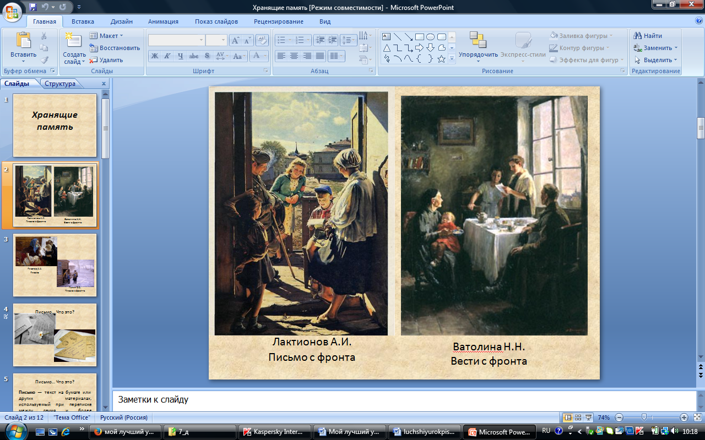
Task: Open the Показ слайдов tab
Action: tap(216, 21)
